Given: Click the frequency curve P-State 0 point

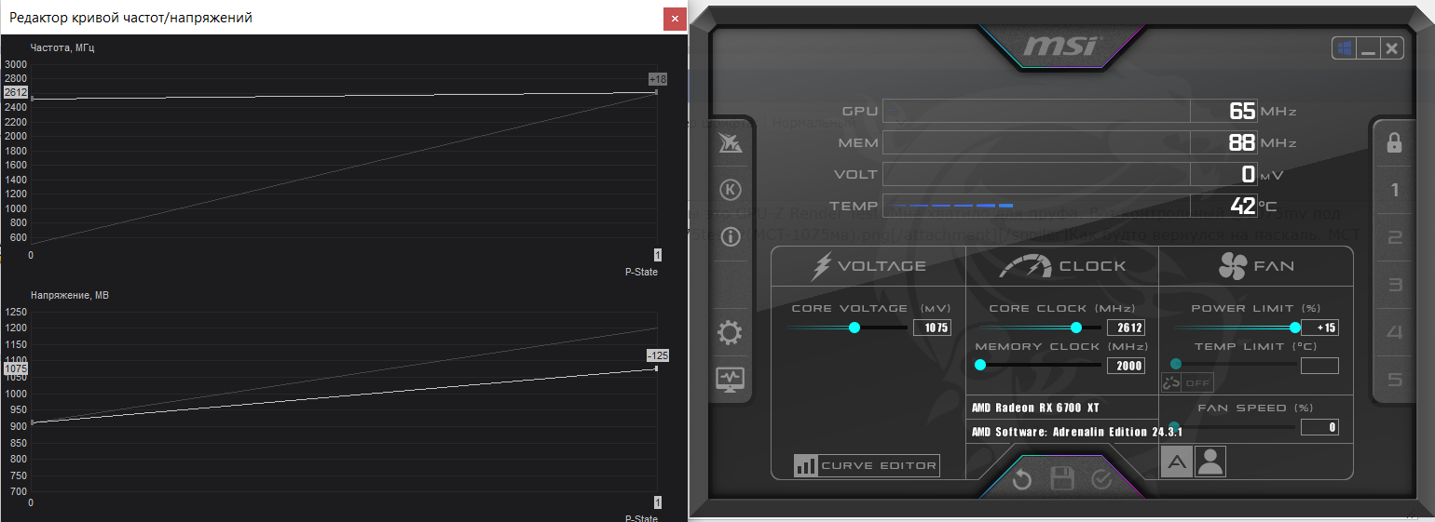Looking at the screenshot, I should click(33, 99).
